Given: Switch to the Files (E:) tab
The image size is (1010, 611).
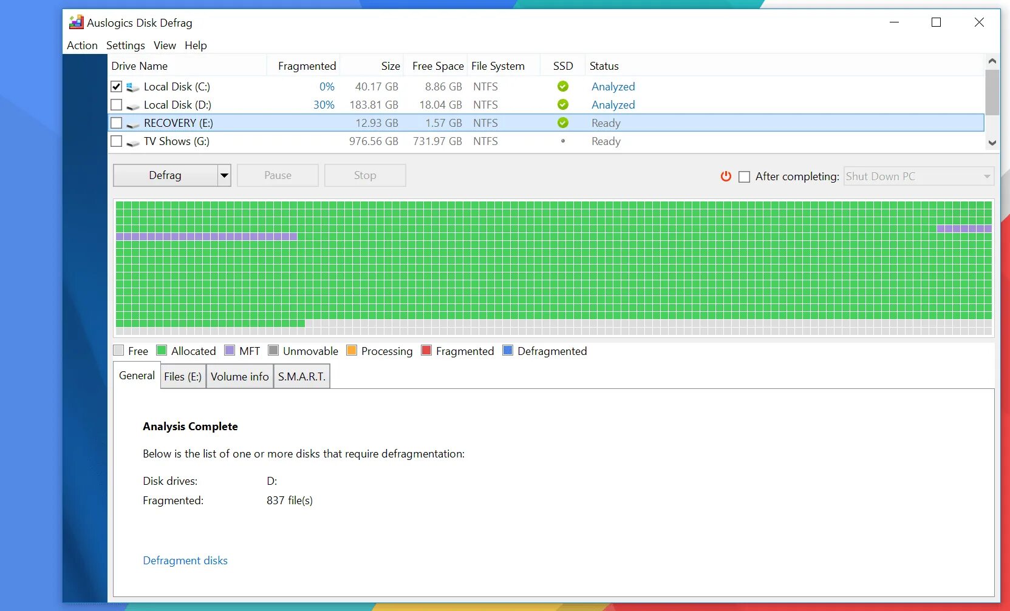Looking at the screenshot, I should tap(183, 376).
